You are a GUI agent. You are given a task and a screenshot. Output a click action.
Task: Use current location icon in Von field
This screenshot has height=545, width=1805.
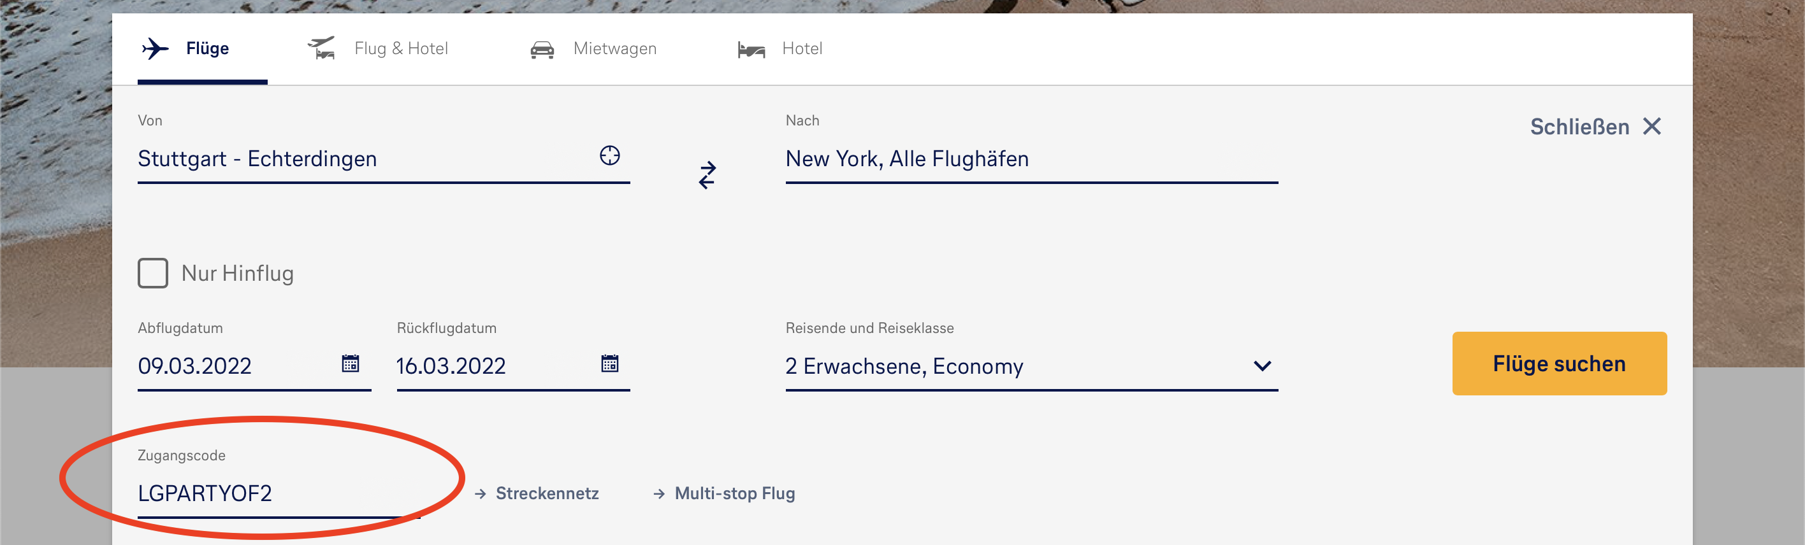point(609,155)
